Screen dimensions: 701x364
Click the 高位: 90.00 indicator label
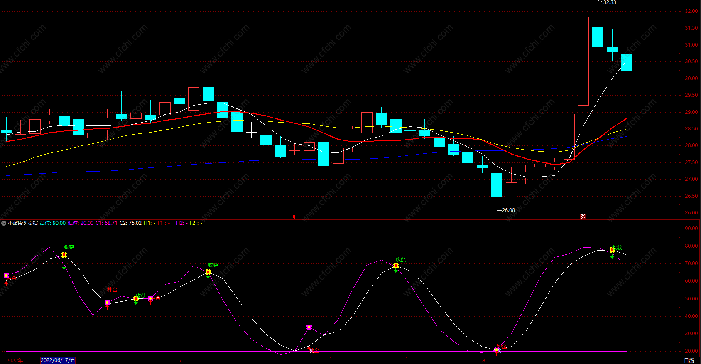tap(53, 223)
